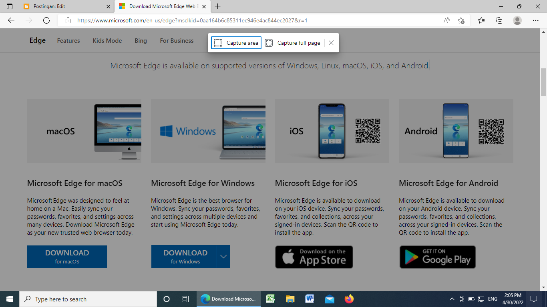This screenshot has height=307, width=547.
Task: Click the tab actions menu icon
Action: (10, 6)
